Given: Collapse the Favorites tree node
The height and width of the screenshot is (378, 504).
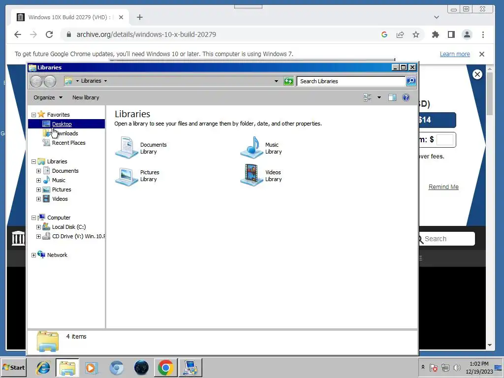Looking at the screenshot, I should coord(33,115).
